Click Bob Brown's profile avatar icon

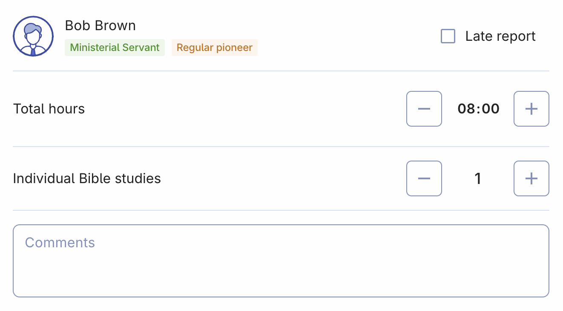33,36
